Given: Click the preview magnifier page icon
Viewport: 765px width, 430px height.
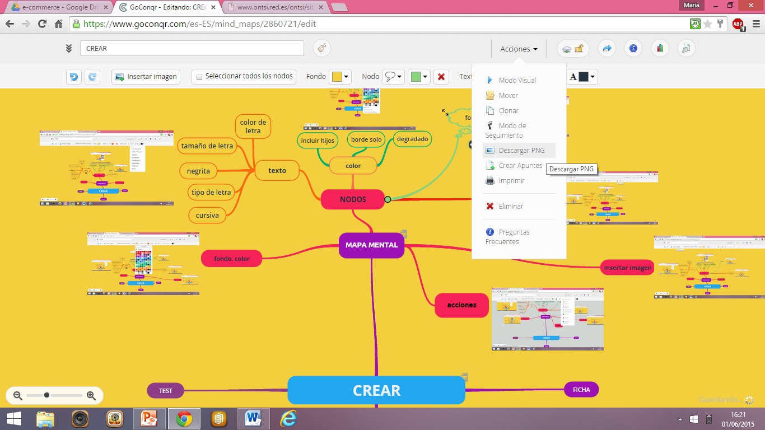Looking at the screenshot, I should [x=686, y=48].
